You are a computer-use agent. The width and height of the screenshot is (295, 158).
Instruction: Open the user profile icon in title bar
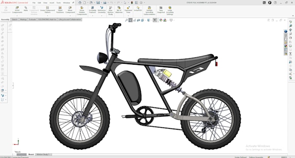(x=269, y=3)
